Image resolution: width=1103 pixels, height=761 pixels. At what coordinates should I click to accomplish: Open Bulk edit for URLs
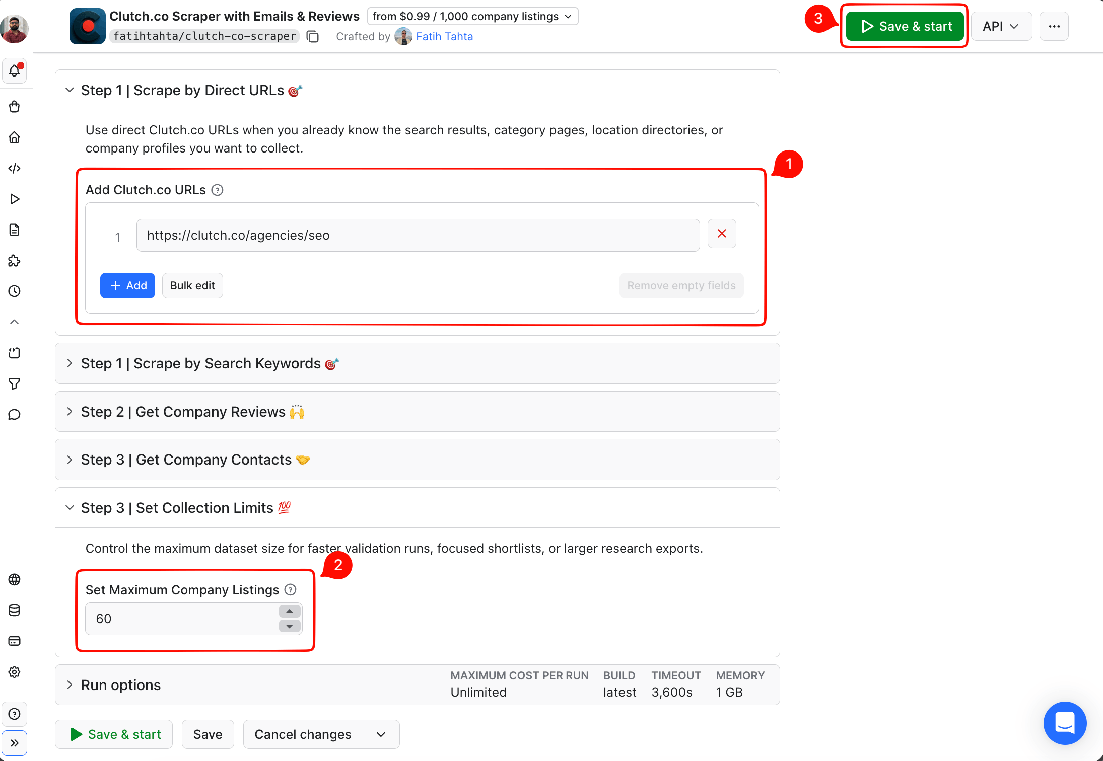(192, 286)
